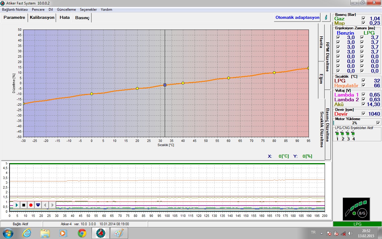
Task: Select the Atiker taskbar button
Action: point(101,233)
